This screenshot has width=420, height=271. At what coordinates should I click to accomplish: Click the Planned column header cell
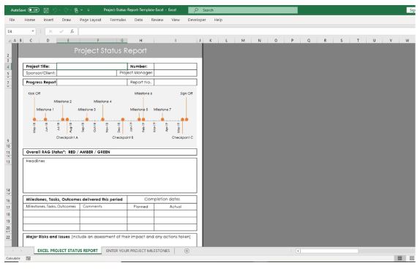click(140, 207)
